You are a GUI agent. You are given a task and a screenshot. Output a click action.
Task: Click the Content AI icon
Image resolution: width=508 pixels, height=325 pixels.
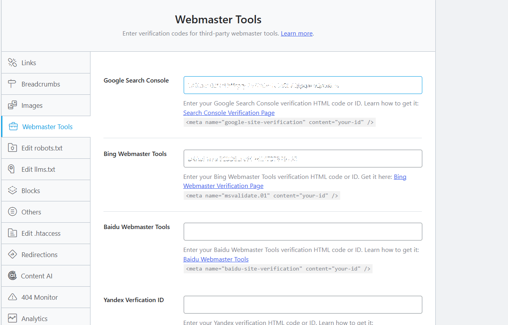[13, 276]
